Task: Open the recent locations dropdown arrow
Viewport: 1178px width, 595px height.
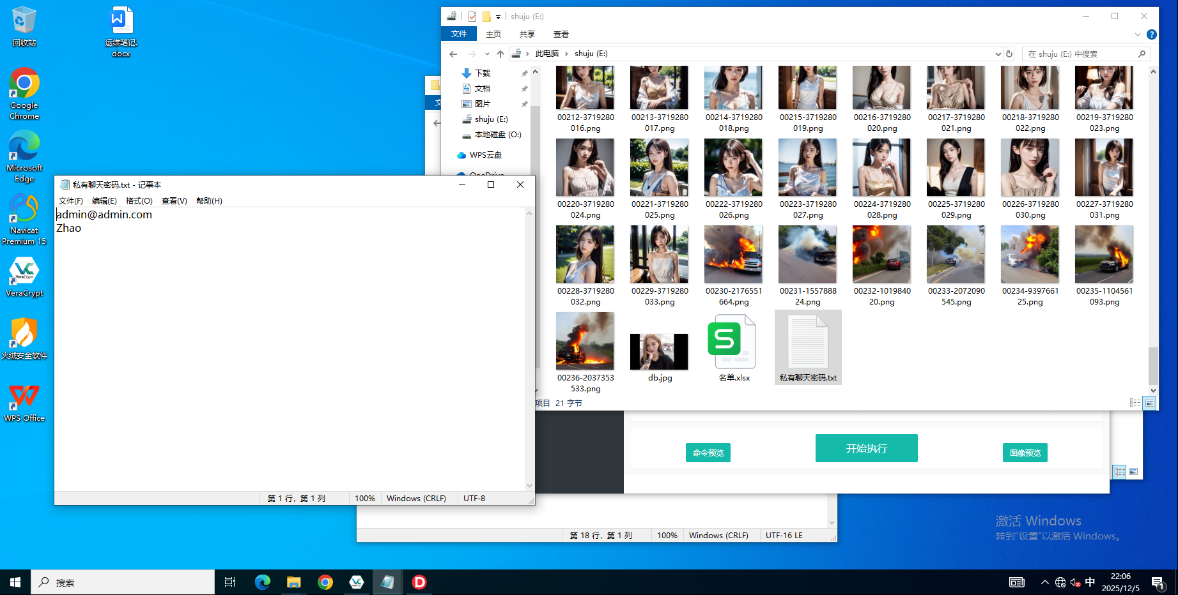Action: pos(487,54)
